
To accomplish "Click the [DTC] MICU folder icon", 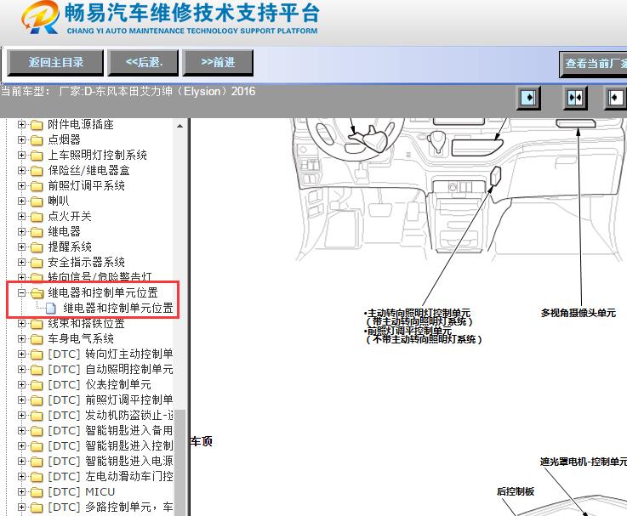I will [37, 492].
